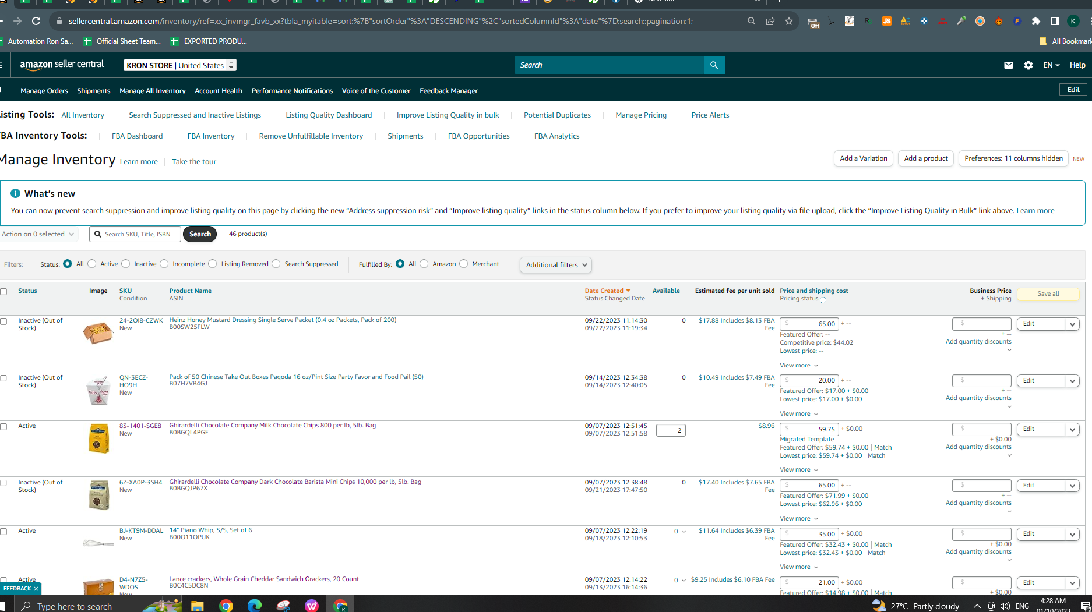Open the volume control in system tray
The width and height of the screenshot is (1092, 612).
pyautogui.click(x=1005, y=606)
